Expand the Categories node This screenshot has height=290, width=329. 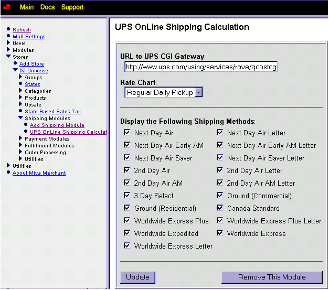tap(20, 91)
